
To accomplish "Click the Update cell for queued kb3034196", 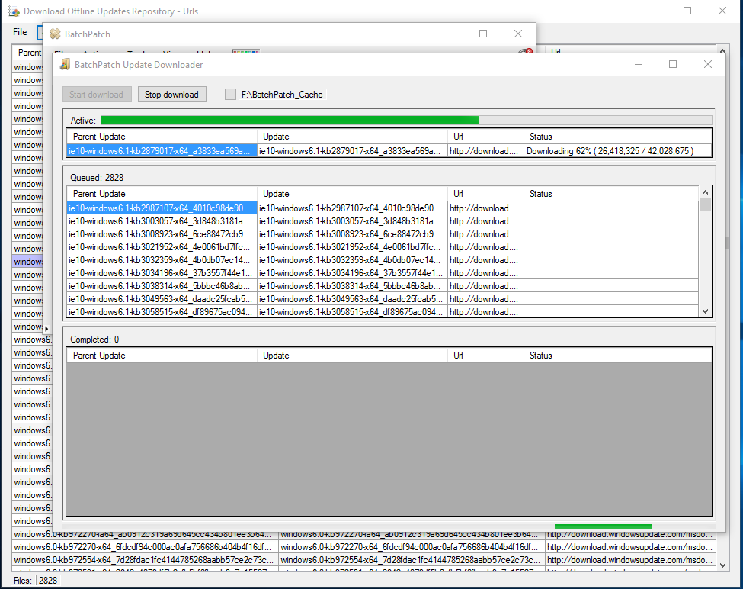I will (352, 273).
